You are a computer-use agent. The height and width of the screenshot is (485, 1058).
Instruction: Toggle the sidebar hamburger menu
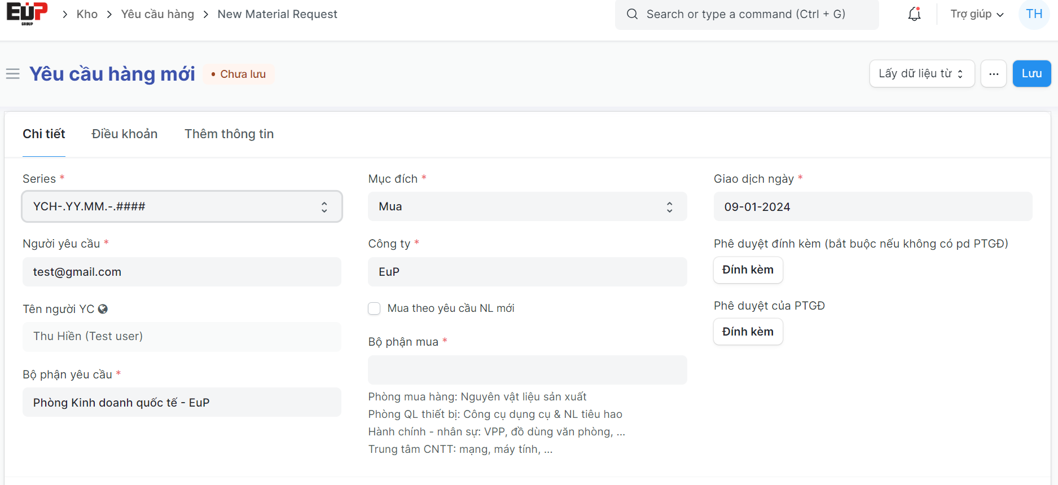13,74
